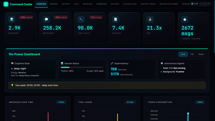
Task: Switch to the Routing tab
Action: click(x=115, y=4)
